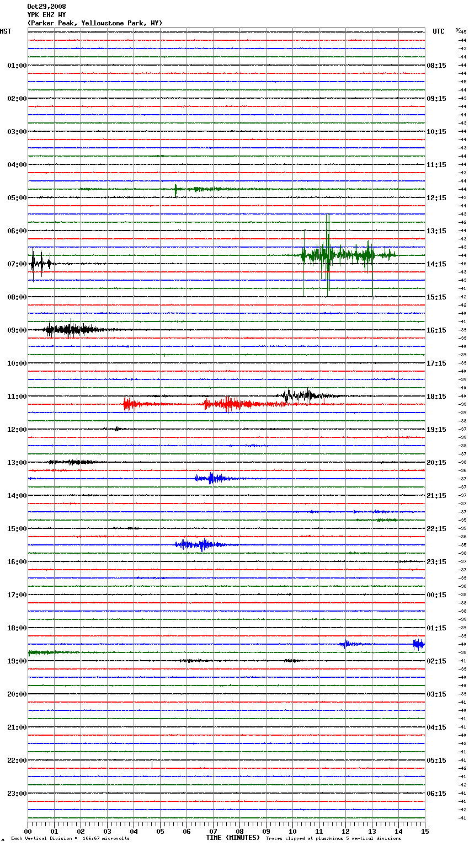Click the date text 'Oct29,2008'
The width and height of the screenshot is (469, 846).
point(46,7)
